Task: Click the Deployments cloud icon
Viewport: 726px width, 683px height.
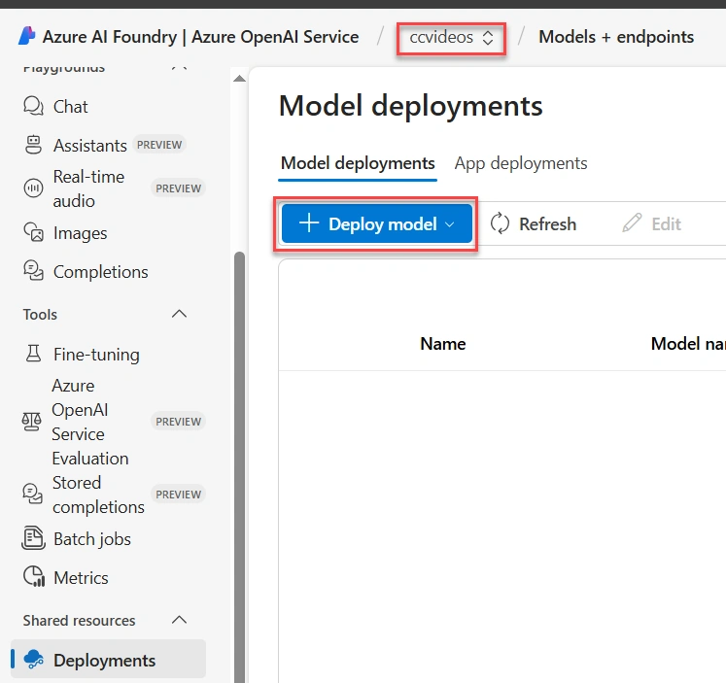Action: pyautogui.click(x=33, y=659)
